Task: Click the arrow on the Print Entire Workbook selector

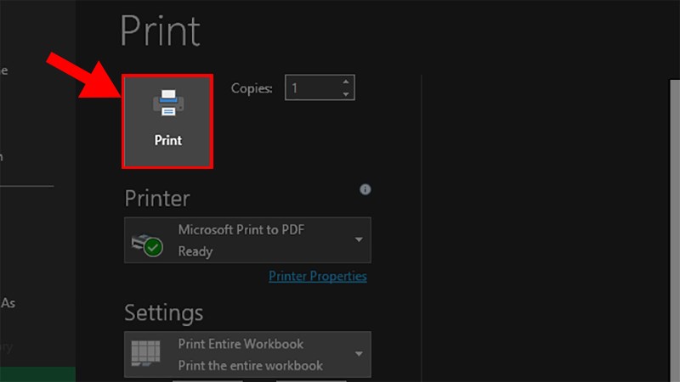Action: pos(359,355)
